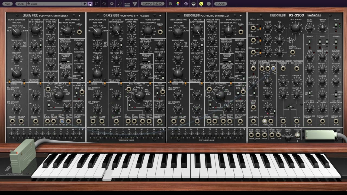The width and height of the screenshot is (347, 195).
Task: Click General Envelope Generator OUT 1 jack
Action: 262,69
